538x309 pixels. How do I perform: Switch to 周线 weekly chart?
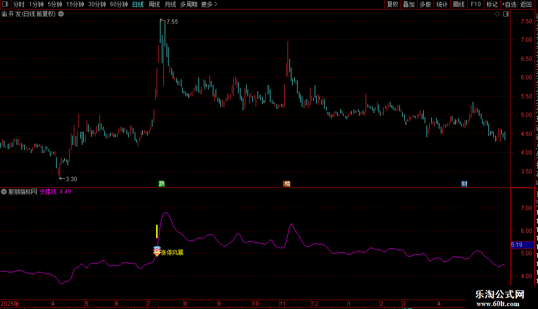154,4
